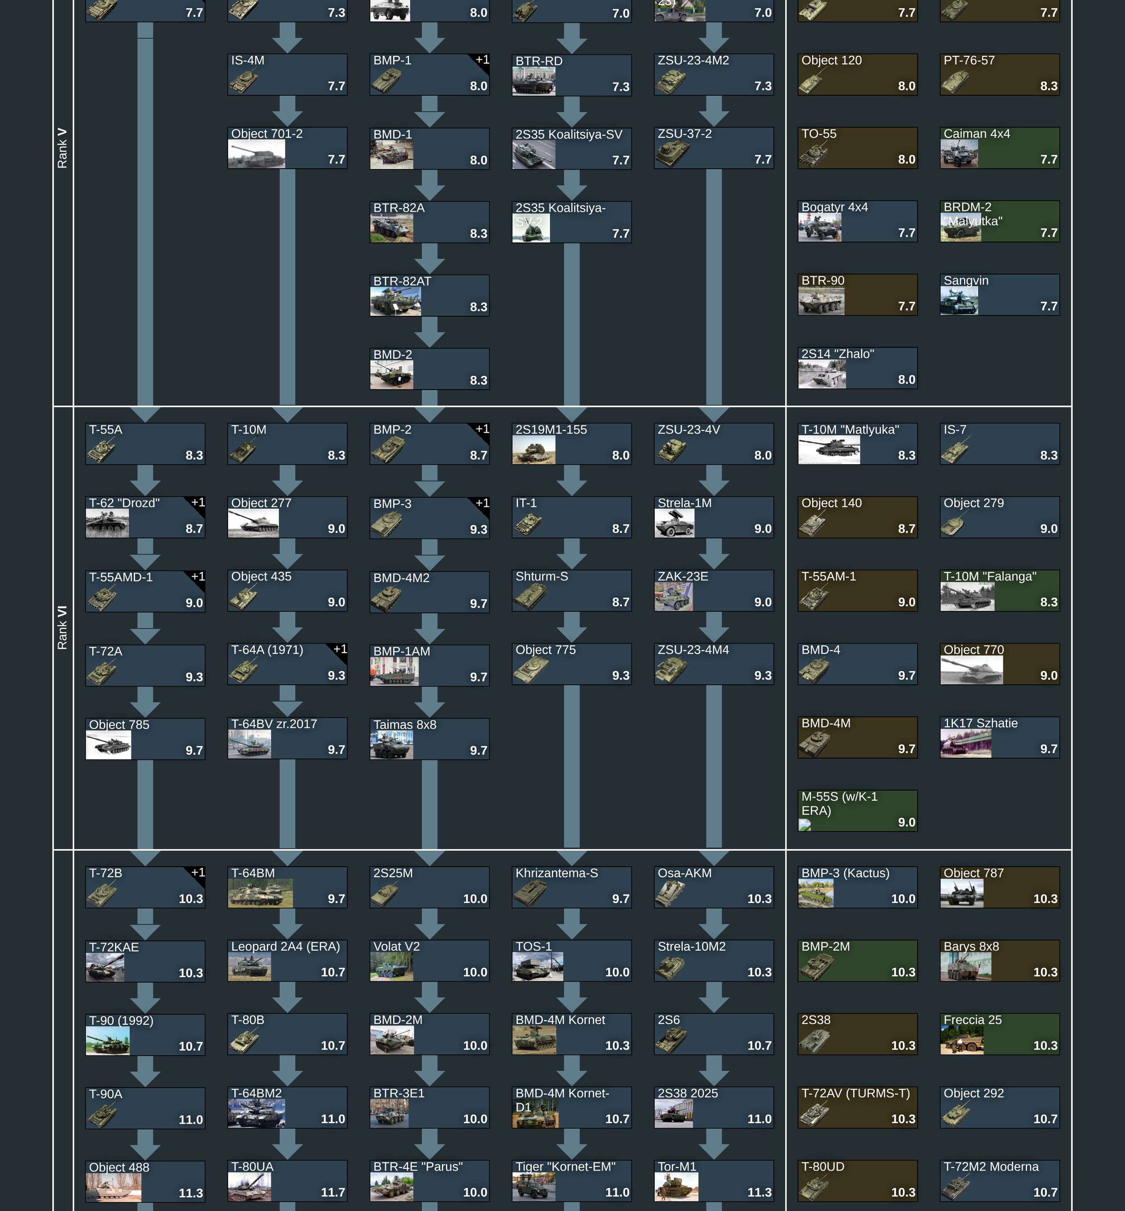
Task: Select the 2S6 anti-air vehicle icon
Action: [x=671, y=1041]
